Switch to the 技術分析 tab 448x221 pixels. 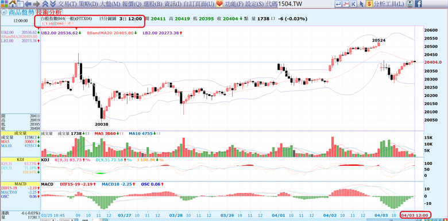tap(49, 12)
